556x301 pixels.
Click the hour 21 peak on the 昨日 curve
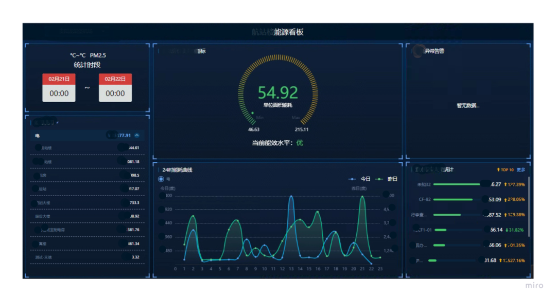pyautogui.click(x=362, y=196)
